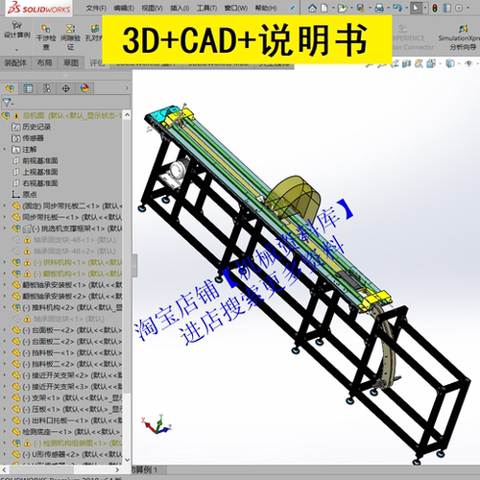This screenshot has height=480, width=480.
Task: Select the 接近开关支架<3> component
Action: click(x=67, y=386)
